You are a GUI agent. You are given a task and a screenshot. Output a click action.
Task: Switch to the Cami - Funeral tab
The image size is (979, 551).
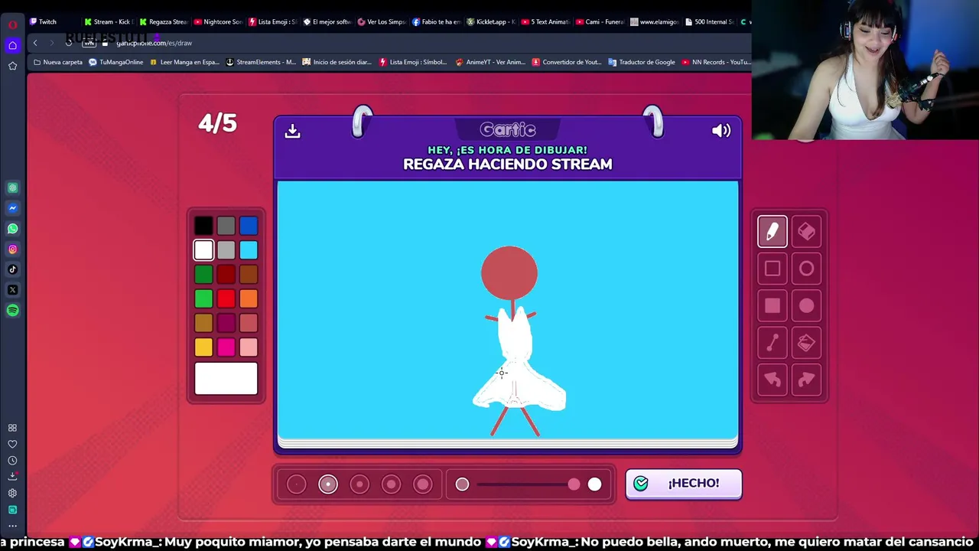click(600, 21)
